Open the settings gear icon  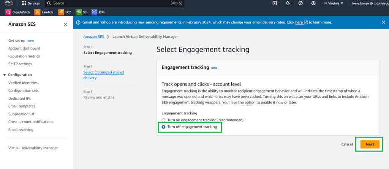point(313,3)
